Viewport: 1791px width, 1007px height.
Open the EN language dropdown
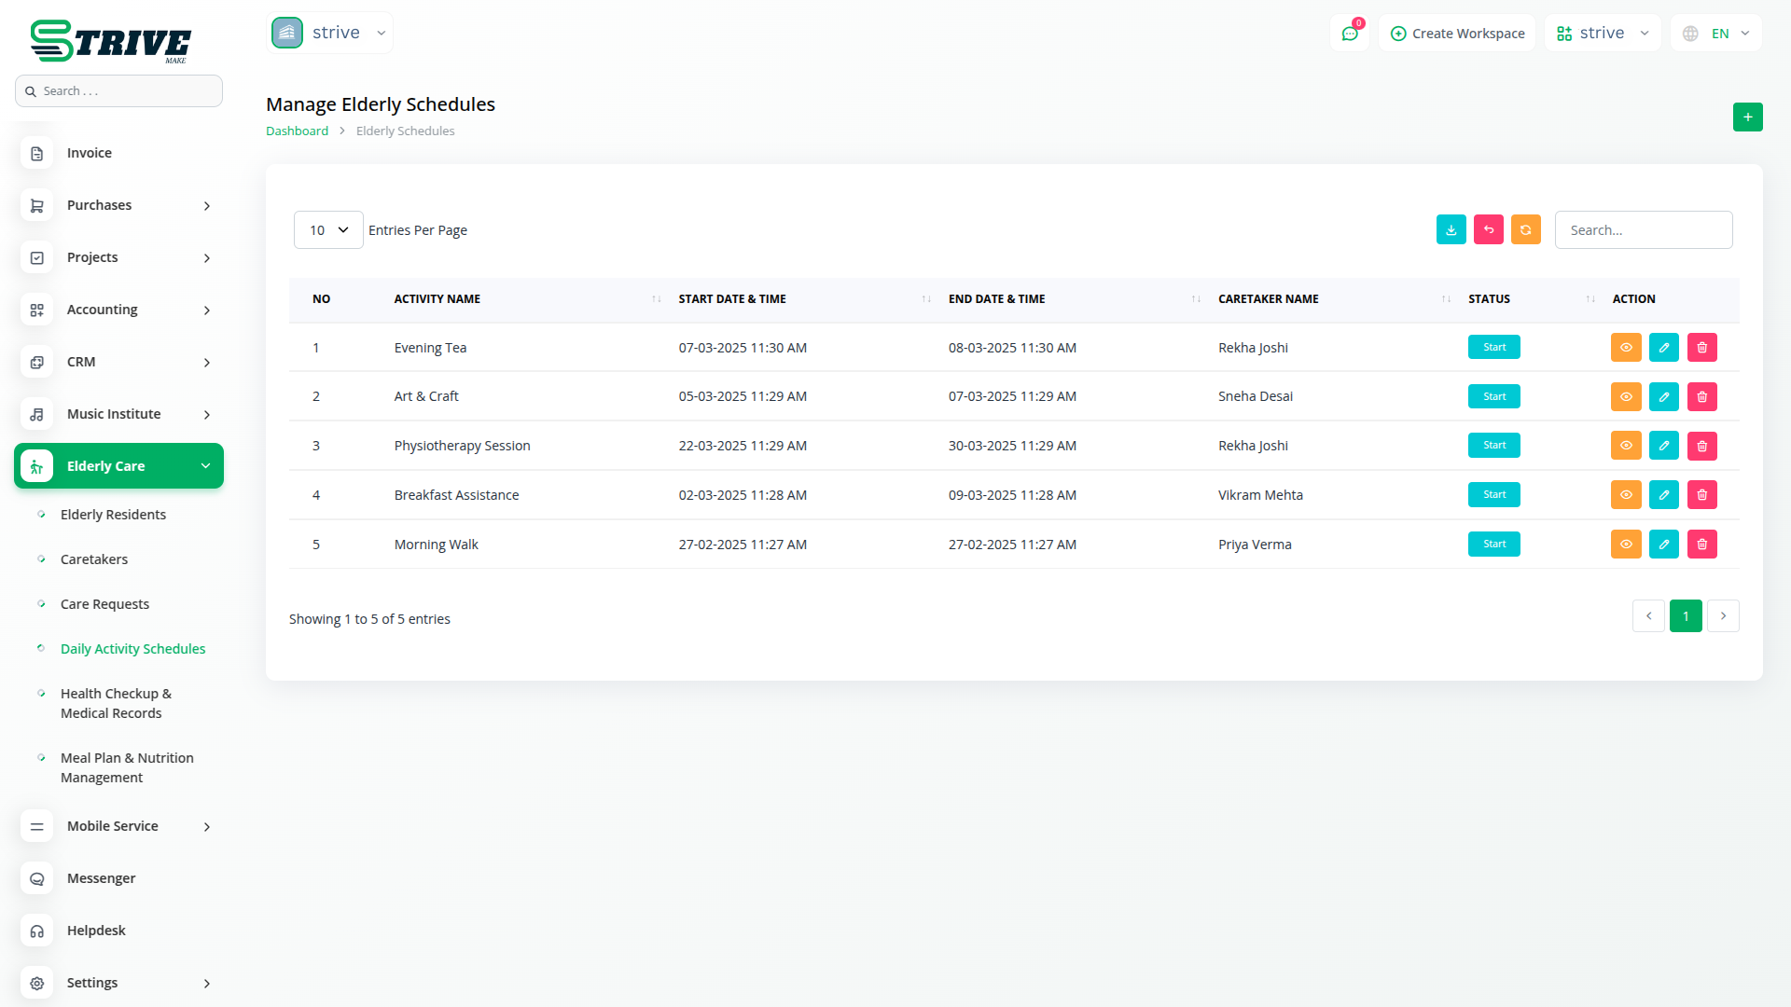(1718, 34)
